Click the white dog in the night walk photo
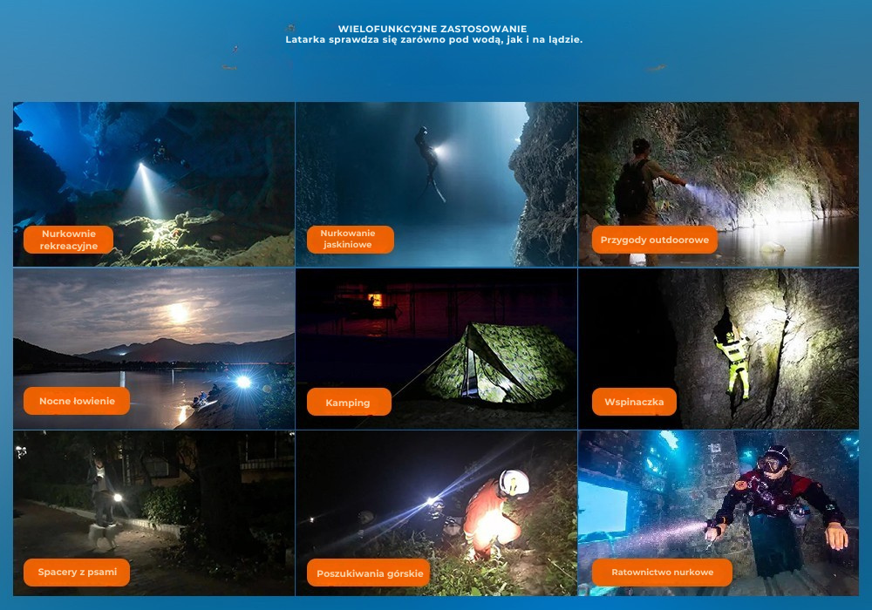This screenshot has width=872, height=610. click(x=103, y=534)
